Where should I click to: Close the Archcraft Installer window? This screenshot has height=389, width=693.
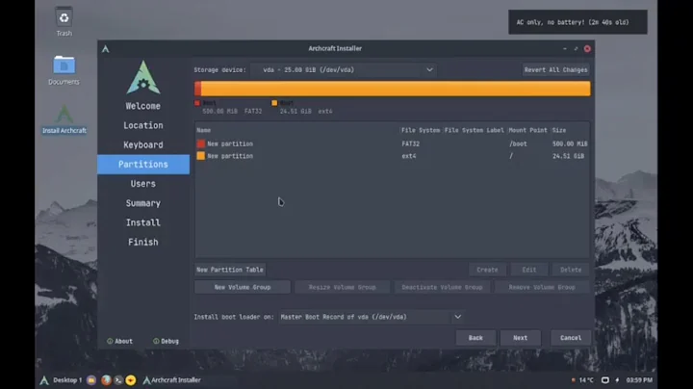pos(587,48)
